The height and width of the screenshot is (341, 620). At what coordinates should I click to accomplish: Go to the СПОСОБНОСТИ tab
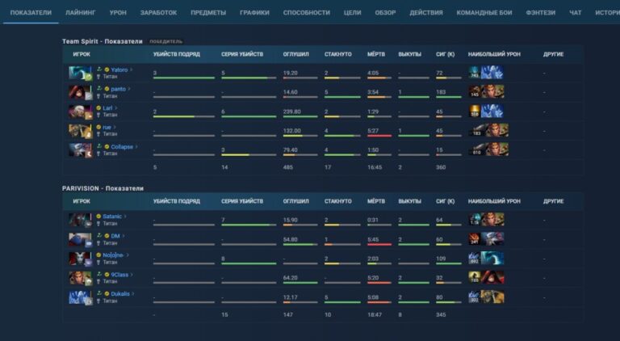tap(307, 13)
